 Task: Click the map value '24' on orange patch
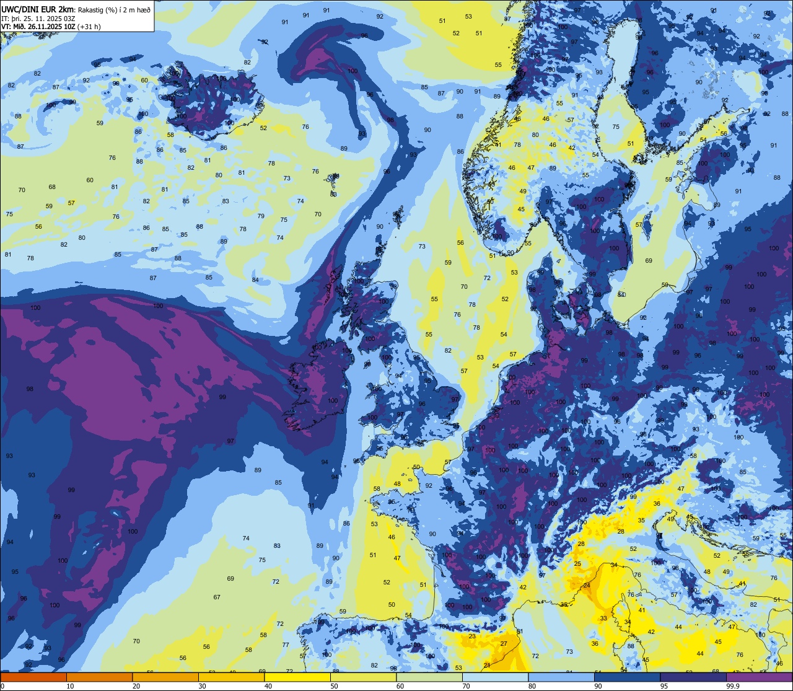pos(587,586)
